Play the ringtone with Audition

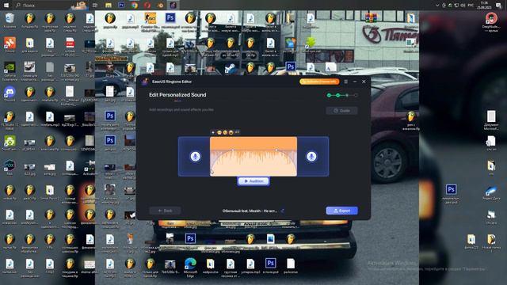point(253,181)
